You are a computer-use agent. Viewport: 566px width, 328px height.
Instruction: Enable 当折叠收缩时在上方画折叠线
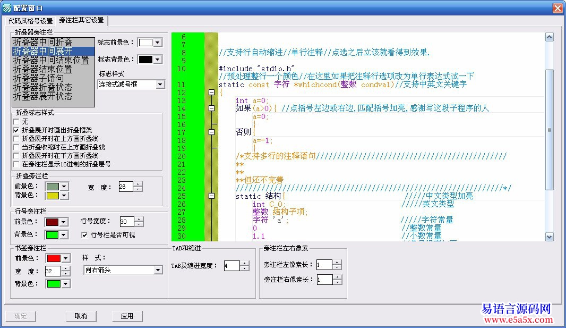(16, 147)
